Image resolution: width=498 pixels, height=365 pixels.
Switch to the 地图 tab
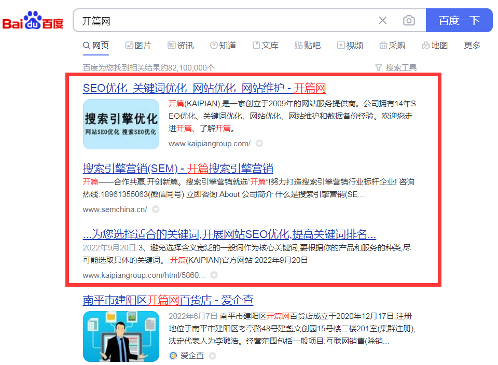435,46
